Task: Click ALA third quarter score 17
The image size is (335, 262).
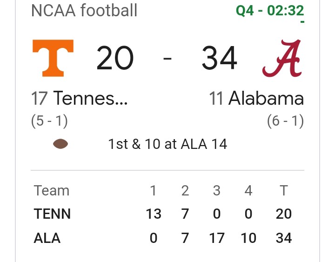Action: (x=217, y=238)
